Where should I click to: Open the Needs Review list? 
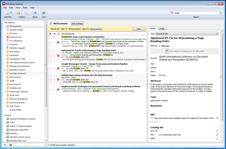[15, 37]
